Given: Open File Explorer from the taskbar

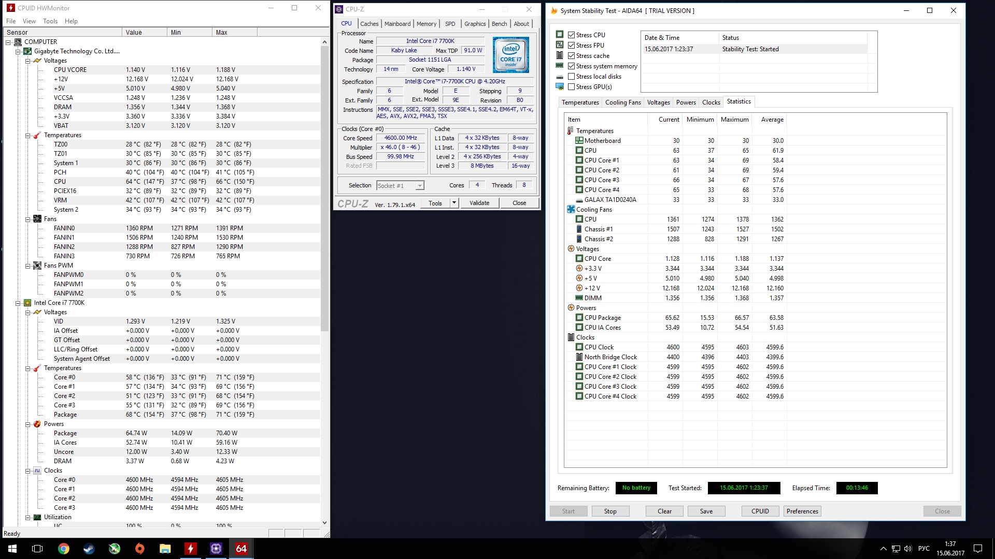Looking at the screenshot, I should (165, 549).
